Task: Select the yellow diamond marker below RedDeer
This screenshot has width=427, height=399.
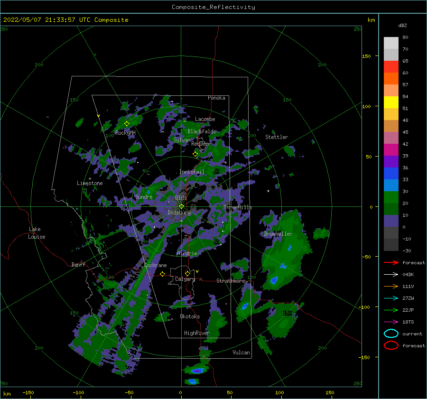Action: pyautogui.click(x=195, y=154)
